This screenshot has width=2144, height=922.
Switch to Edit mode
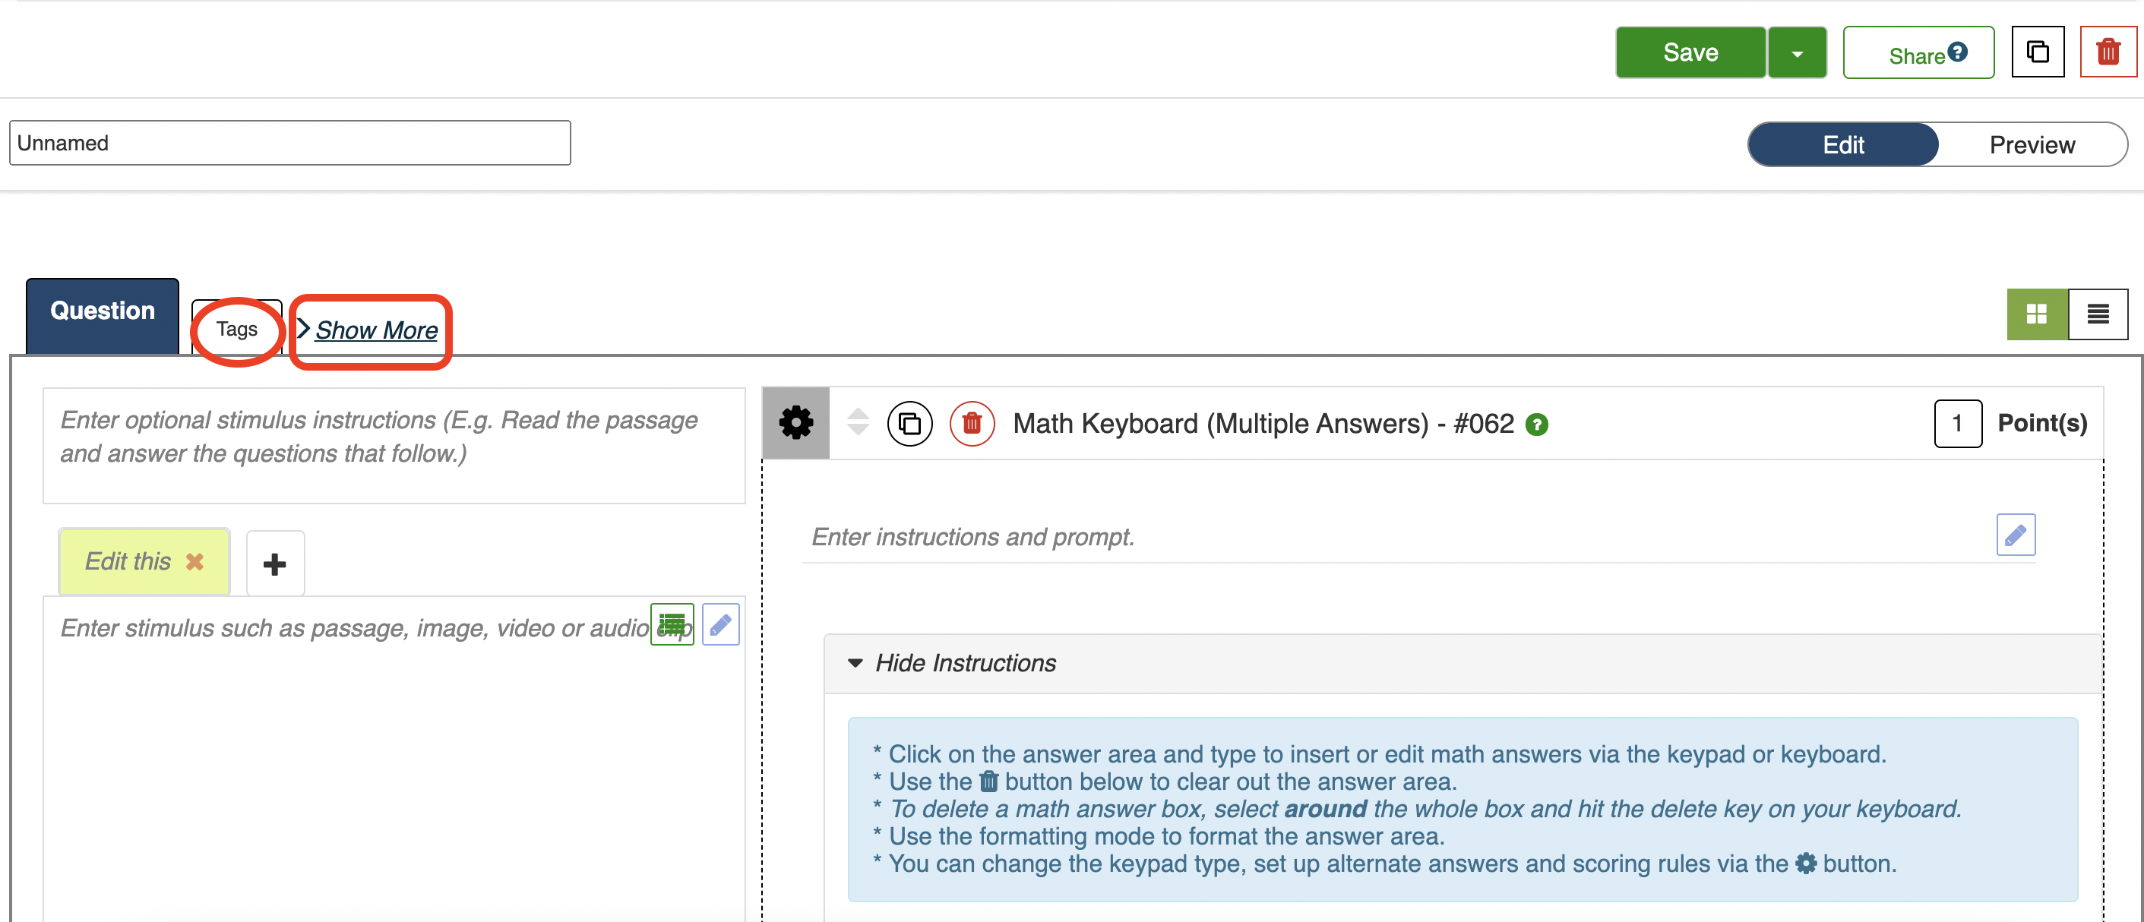click(x=1842, y=145)
